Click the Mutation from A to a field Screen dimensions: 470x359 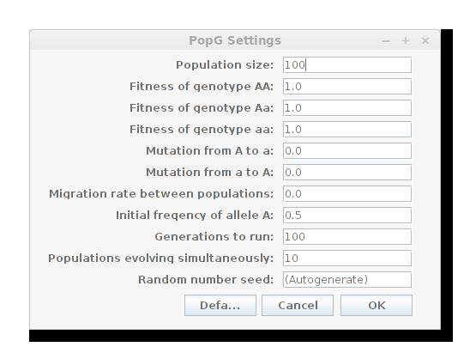pyautogui.click(x=347, y=150)
